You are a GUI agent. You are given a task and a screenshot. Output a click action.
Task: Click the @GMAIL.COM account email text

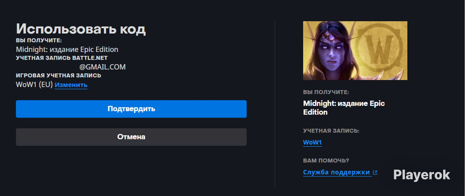(102, 67)
